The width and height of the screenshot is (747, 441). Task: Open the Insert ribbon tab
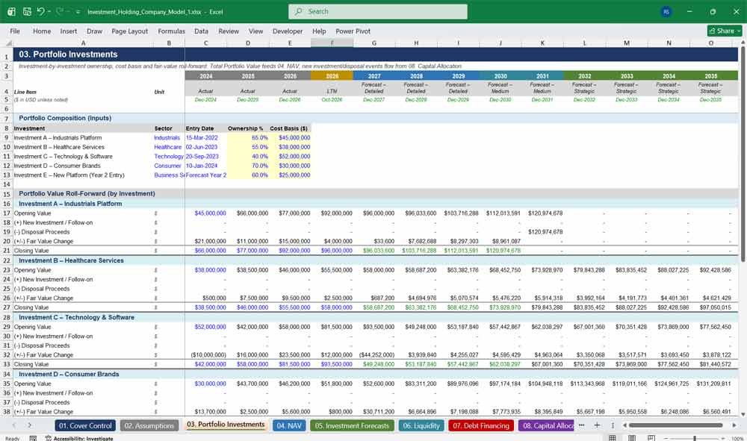[69, 31]
